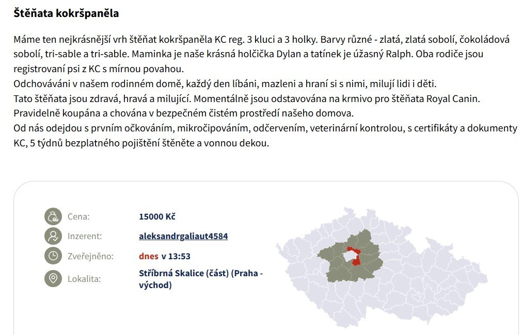Viewport: 522px width, 335px height.
Task: Click the location pin icon
Action: 53,279
